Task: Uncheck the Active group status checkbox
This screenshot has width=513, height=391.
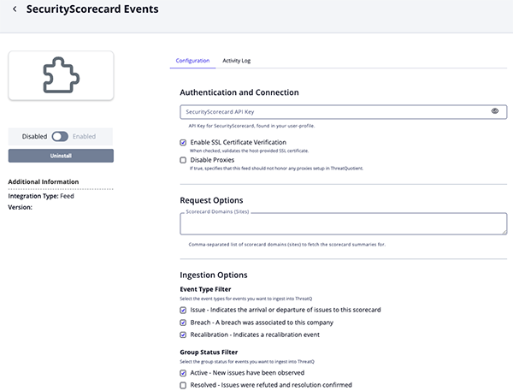Action: pyautogui.click(x=183, y=373)
